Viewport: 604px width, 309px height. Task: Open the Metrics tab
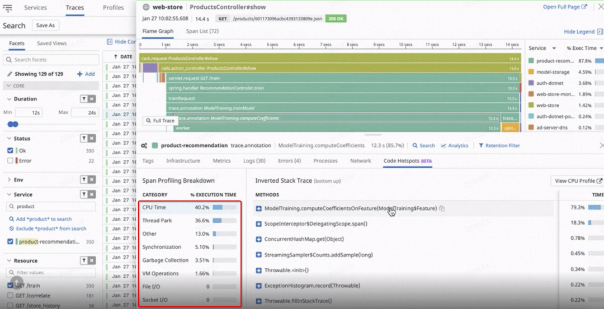(221, 161)
